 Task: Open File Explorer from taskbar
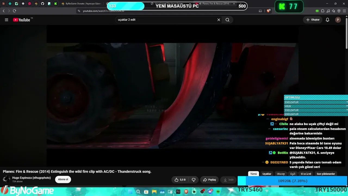click(154, 192)
